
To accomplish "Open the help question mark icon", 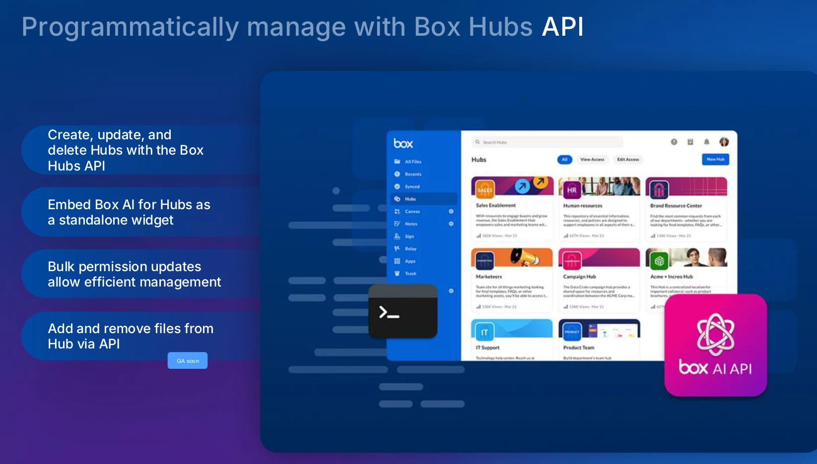I will tap(674, 142).
